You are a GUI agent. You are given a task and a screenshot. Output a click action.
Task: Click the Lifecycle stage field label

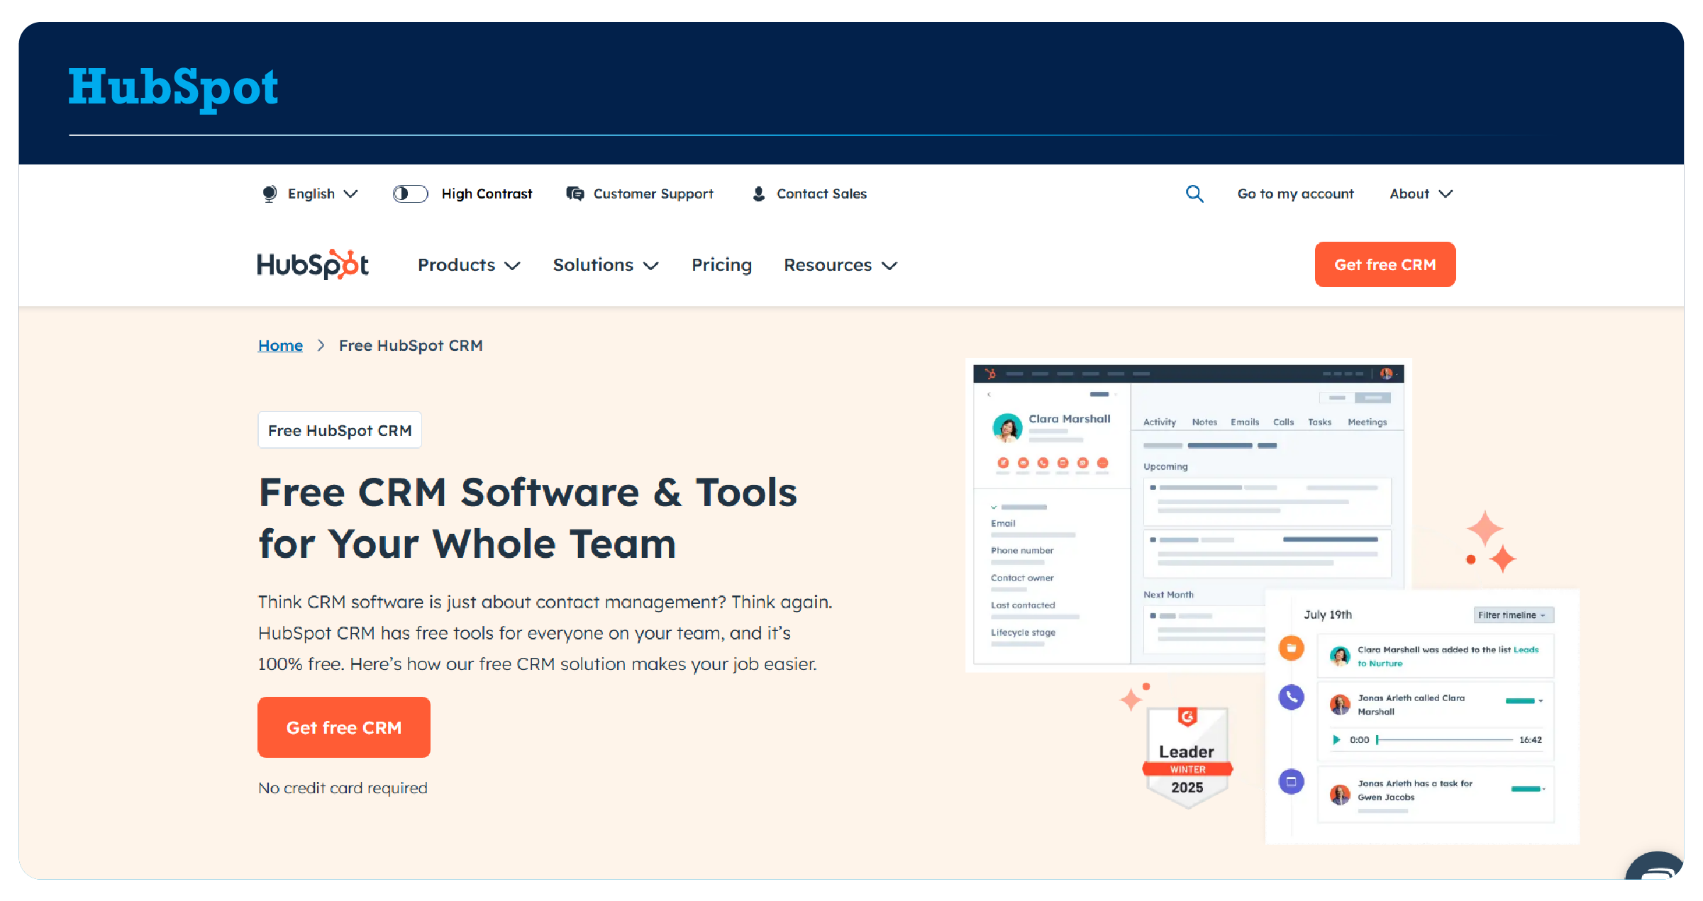point(1023,632)
